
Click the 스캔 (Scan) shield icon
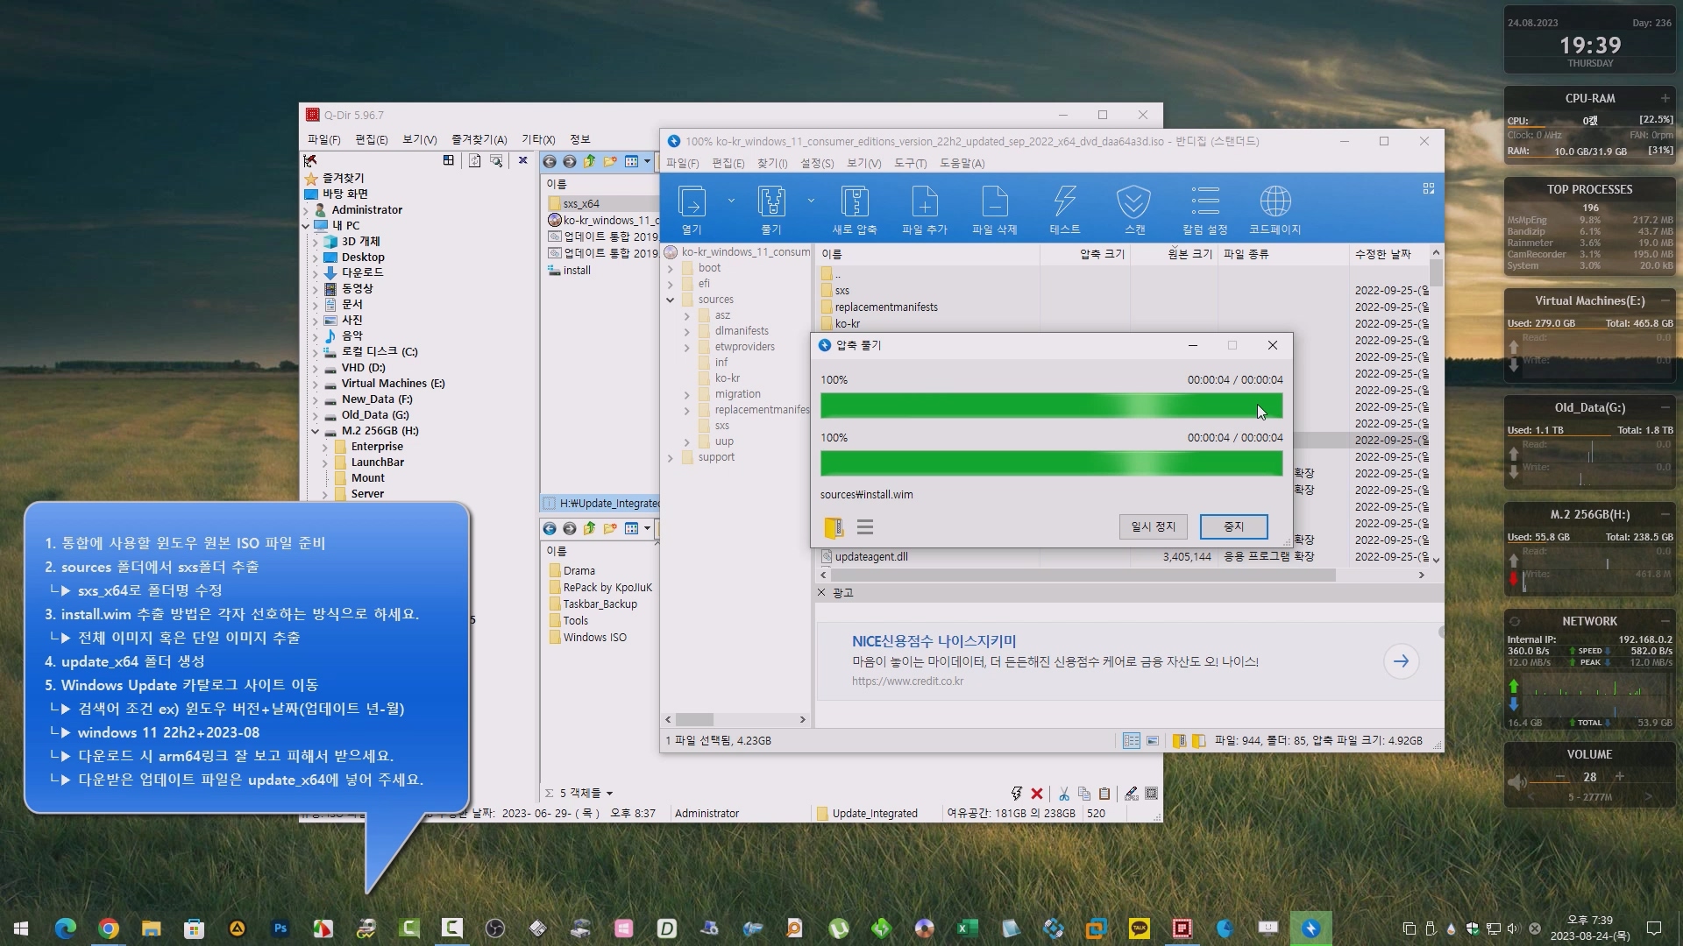pyautogui.click(x=1134, y=210)
